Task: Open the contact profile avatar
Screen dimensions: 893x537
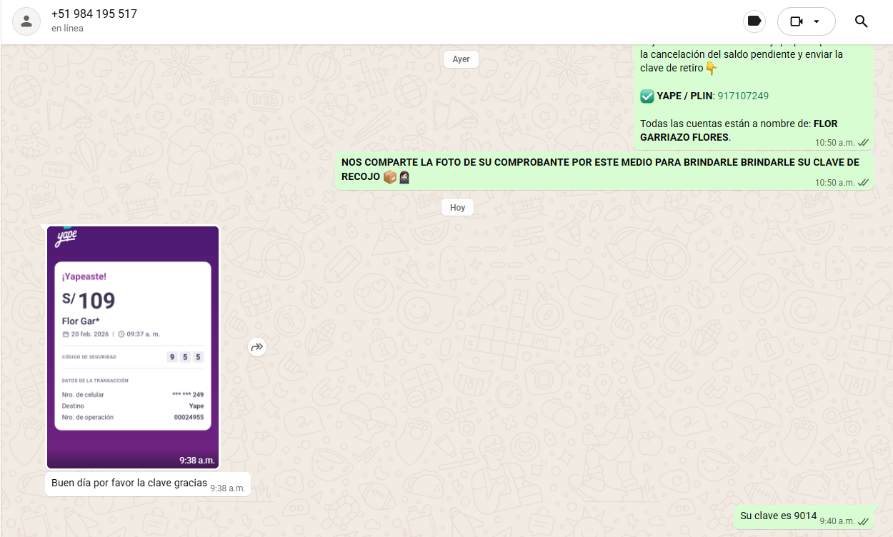Action: tap(26, 21)
